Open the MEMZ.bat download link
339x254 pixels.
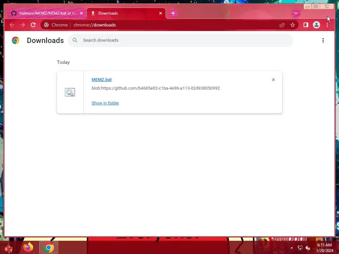coord(102,79)
